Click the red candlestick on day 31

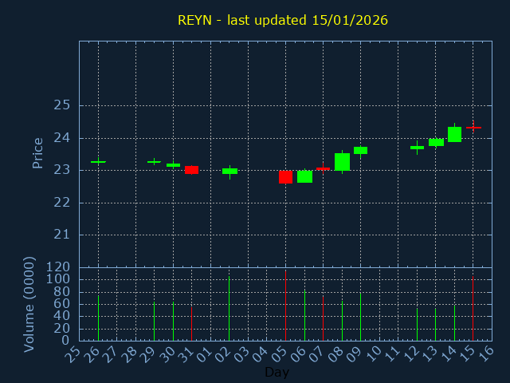[x=191, y=170]
